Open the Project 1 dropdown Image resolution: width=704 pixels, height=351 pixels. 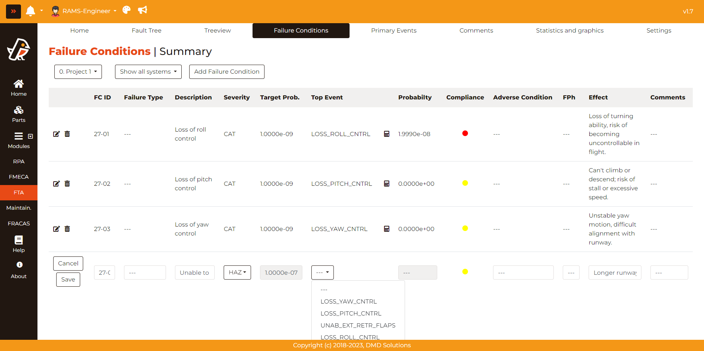point(78,72)
